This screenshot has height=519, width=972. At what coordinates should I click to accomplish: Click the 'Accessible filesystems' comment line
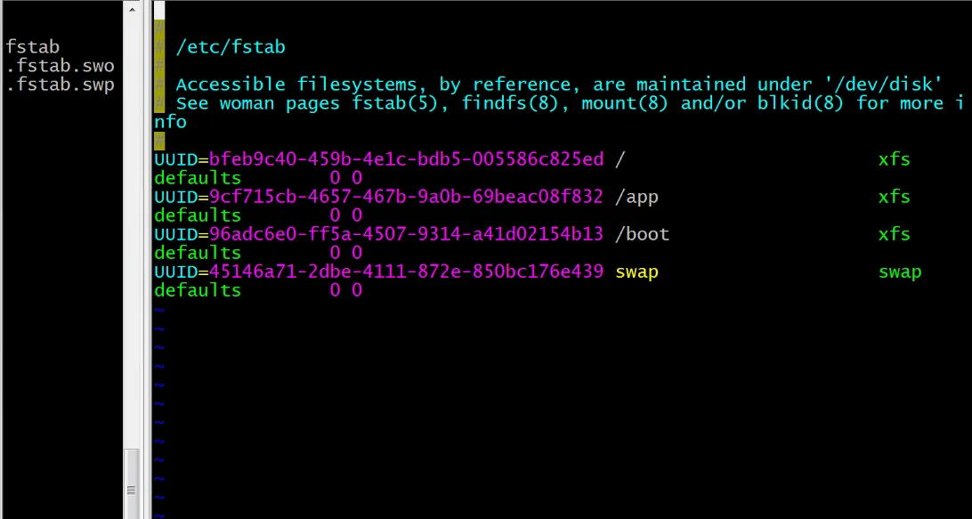pyautogui.click(x=559, y=85)
